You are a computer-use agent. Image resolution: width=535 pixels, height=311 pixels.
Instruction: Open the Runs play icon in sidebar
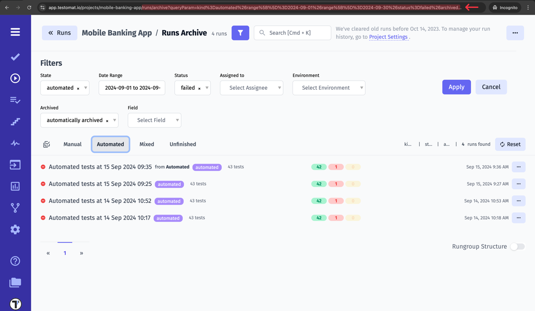click(x=15, y=78)
